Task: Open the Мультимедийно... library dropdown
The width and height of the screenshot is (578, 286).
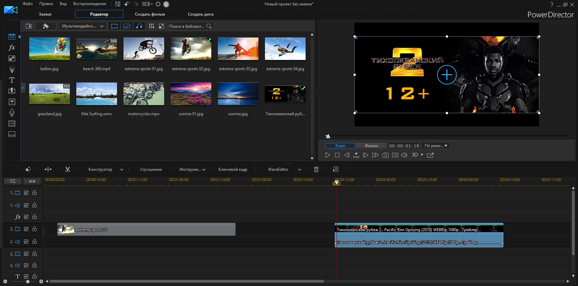Action: click(x=83, y=26)
